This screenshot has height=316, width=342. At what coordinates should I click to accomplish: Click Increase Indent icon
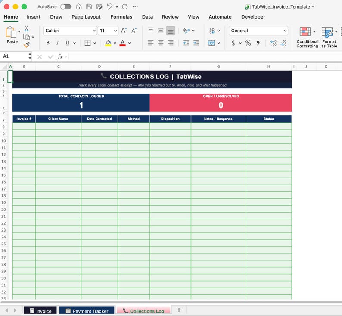coord(196,43)
